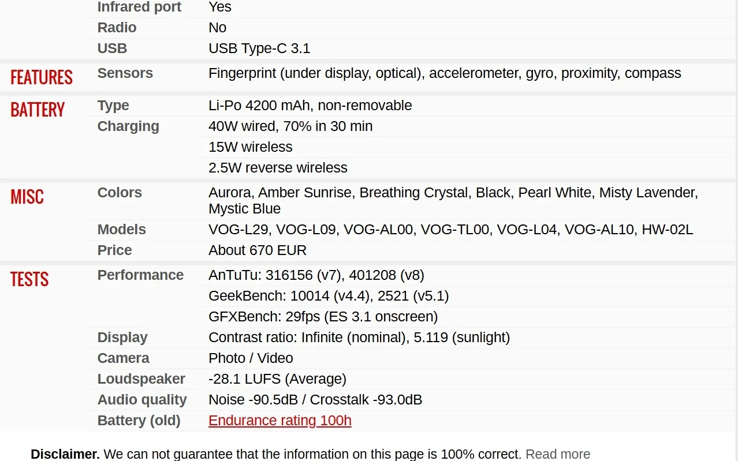Click the Performance tests label

140,275
